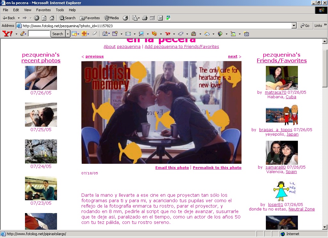Expand the Yahoo Search button dropdown arrow
Screen dimensions: 328x238
[68, 34]
